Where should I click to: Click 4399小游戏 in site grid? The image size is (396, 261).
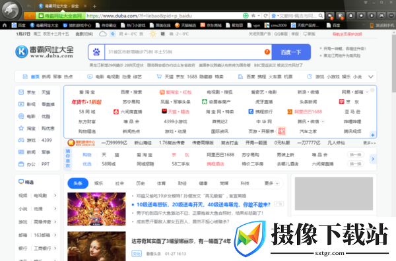176,121
